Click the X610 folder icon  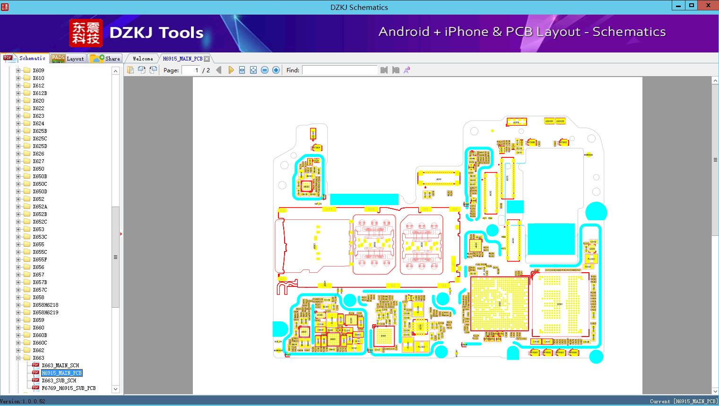tap(27, 78)
